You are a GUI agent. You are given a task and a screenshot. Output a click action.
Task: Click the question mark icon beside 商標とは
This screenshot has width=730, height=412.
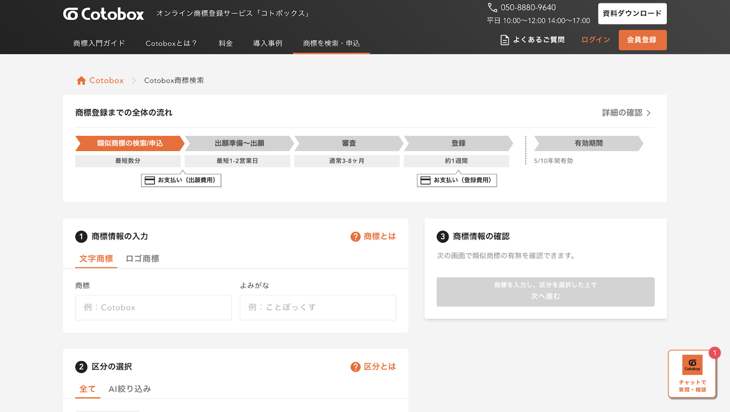click(355, 237)
